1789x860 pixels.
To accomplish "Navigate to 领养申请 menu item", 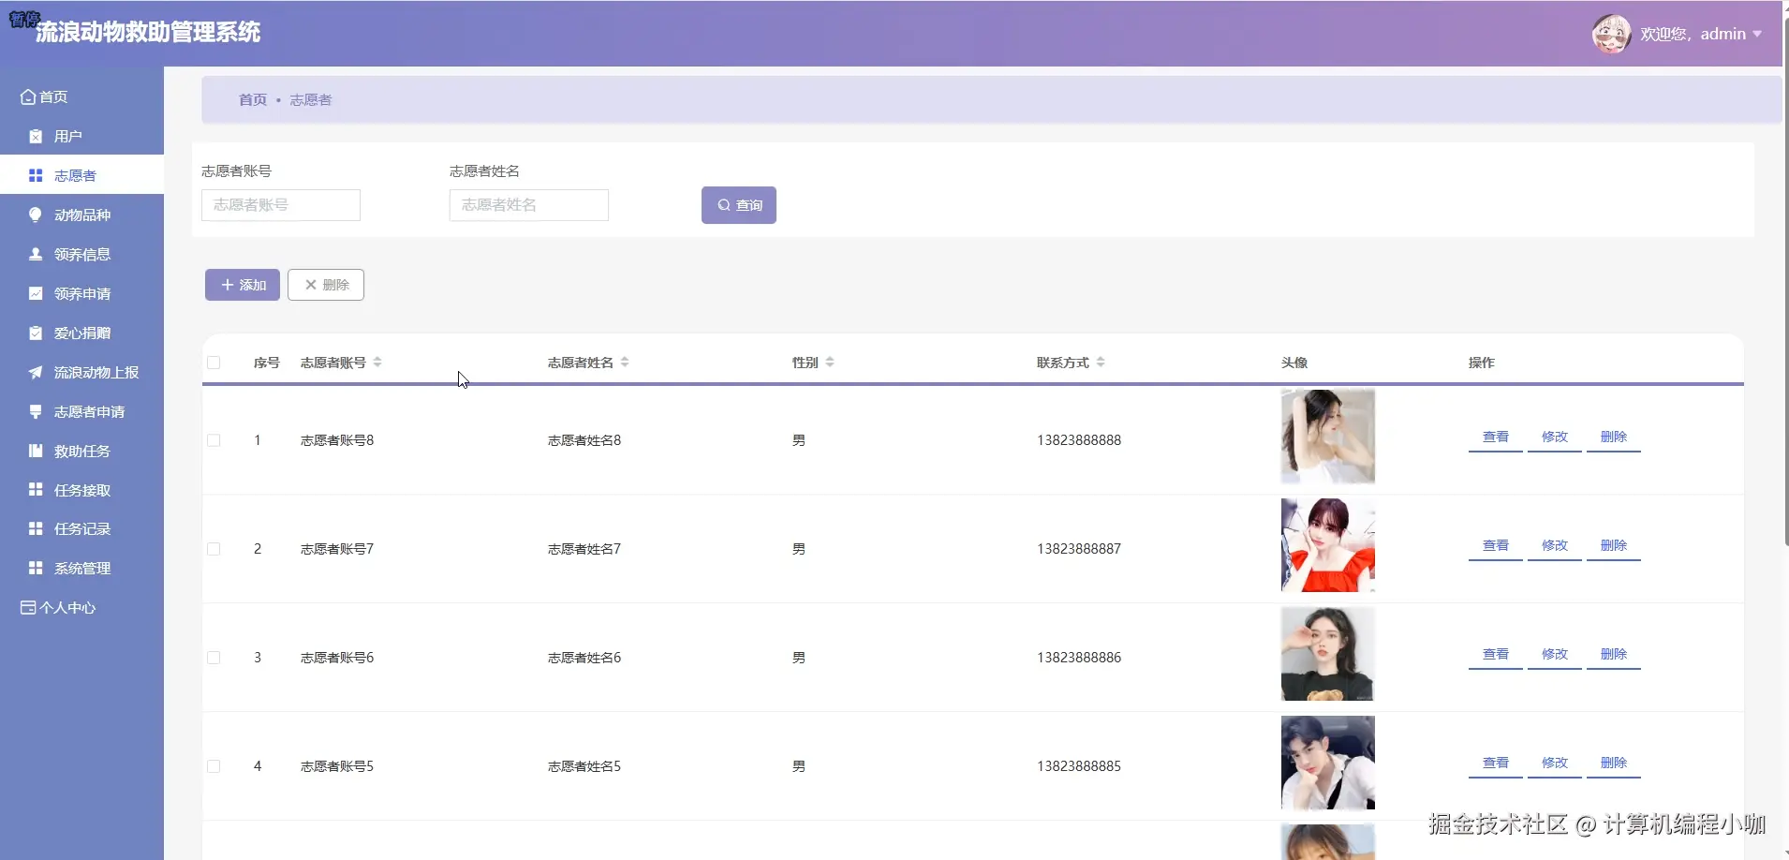I will pos(81,294).
